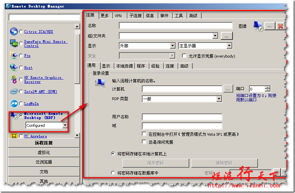Switch to the 本地资源 sub-tab
This screenshot has width=295, height=193.
(124, 66)
